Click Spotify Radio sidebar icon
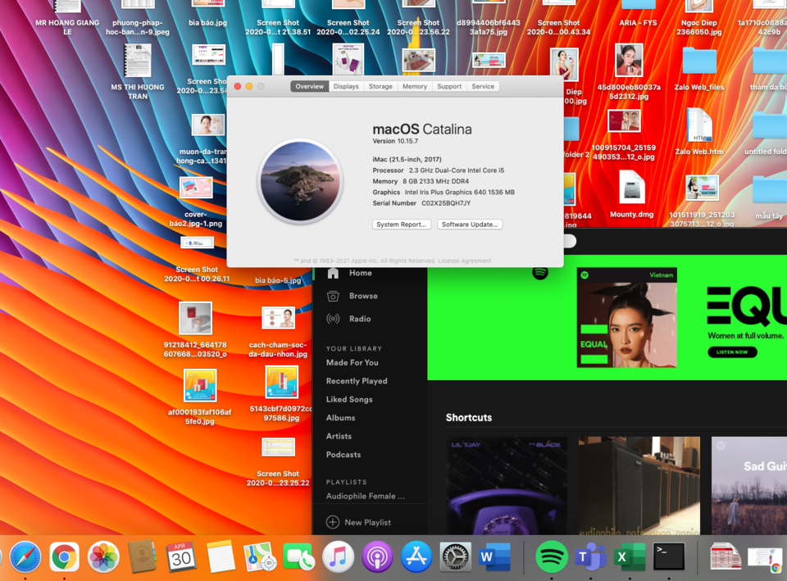This screenshot has height=581, width=787. tap(333, 319)
